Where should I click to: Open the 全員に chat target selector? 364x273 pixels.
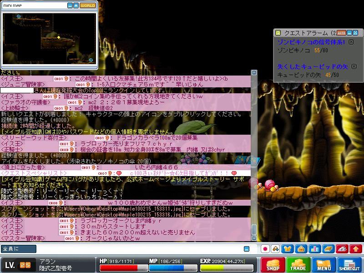click(x=19, y=248)
